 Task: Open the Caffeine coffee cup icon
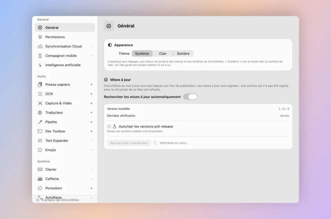point(40,179)
